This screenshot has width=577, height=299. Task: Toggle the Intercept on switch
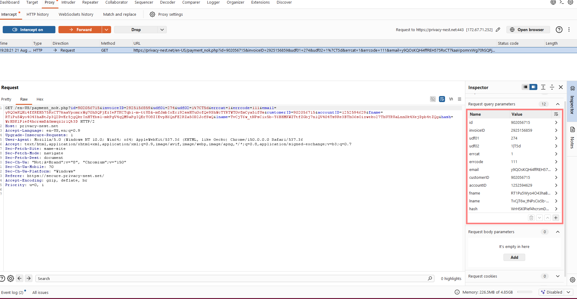click(29, 30)
